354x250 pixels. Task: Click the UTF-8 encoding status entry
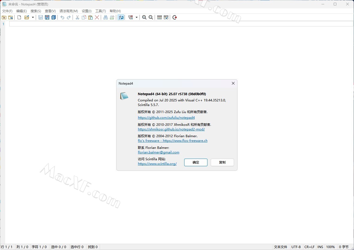point(296,247)
